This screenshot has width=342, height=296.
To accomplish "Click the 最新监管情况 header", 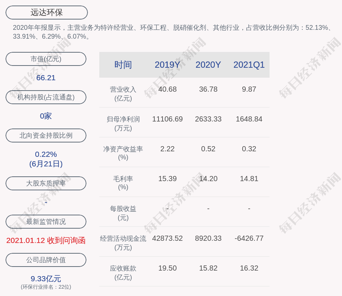I will (46, 221).
